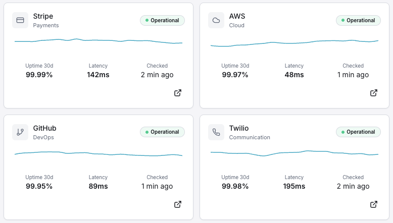Select the Stripe service name title
The height and width of the screenshot is (223, 393).
click(43, 16)
